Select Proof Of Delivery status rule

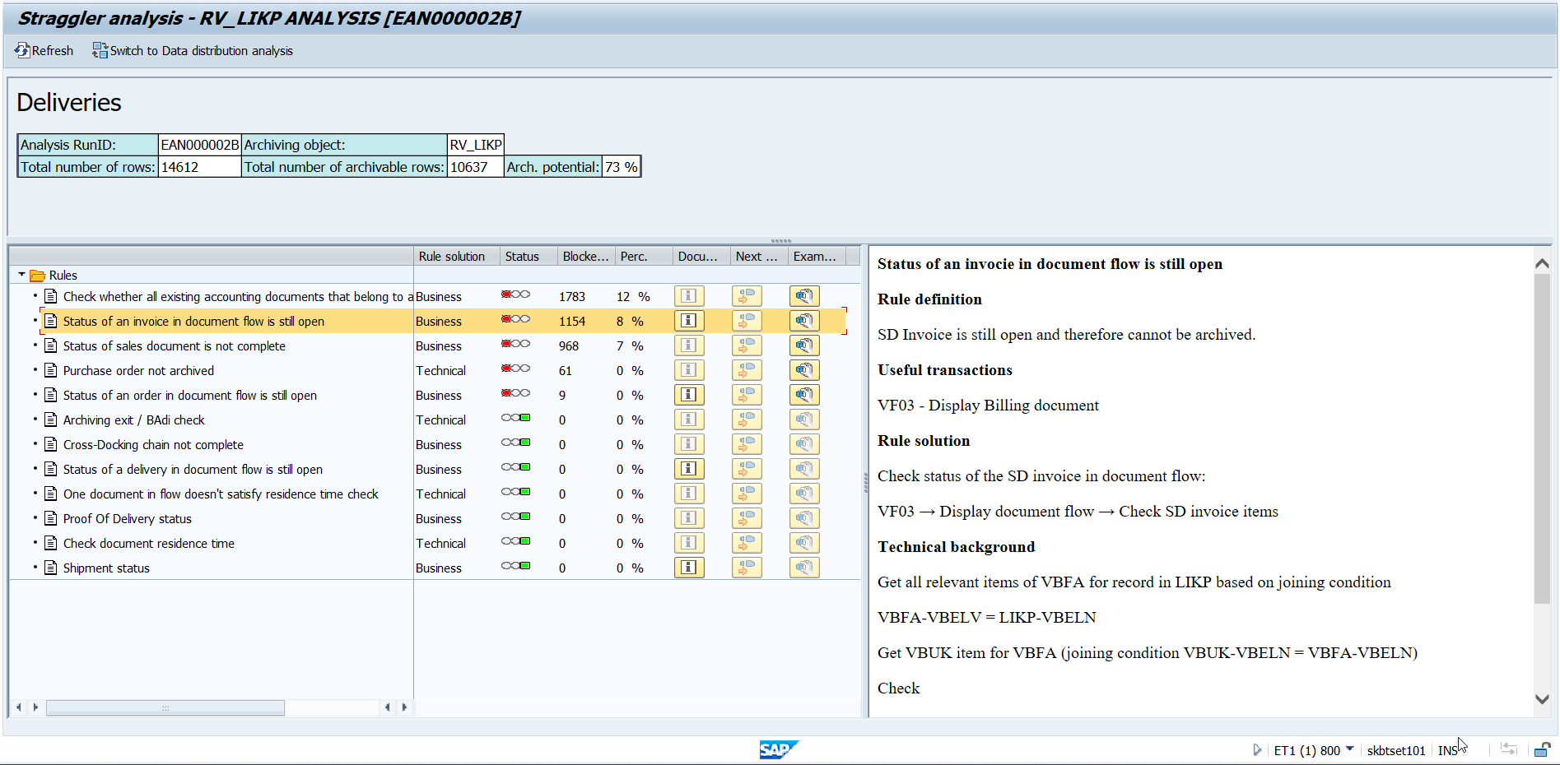(x=127, y=518)
